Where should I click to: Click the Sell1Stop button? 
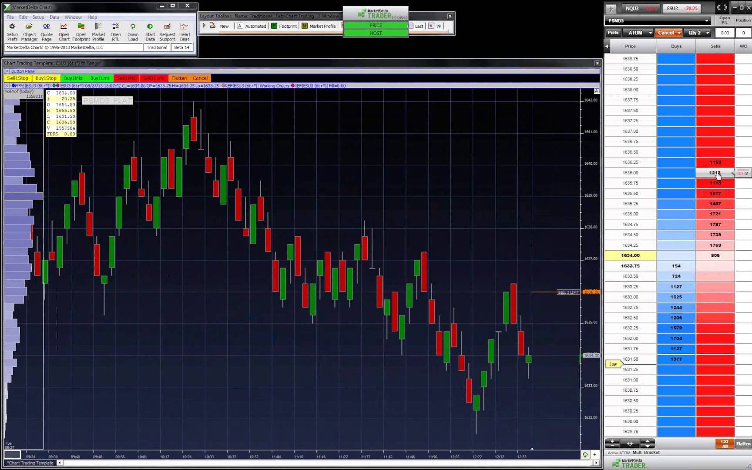pyautogui.click(x=18, y=78)
